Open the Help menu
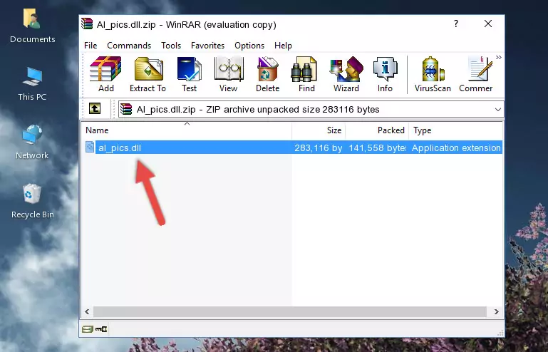 (x=283, y=46)
